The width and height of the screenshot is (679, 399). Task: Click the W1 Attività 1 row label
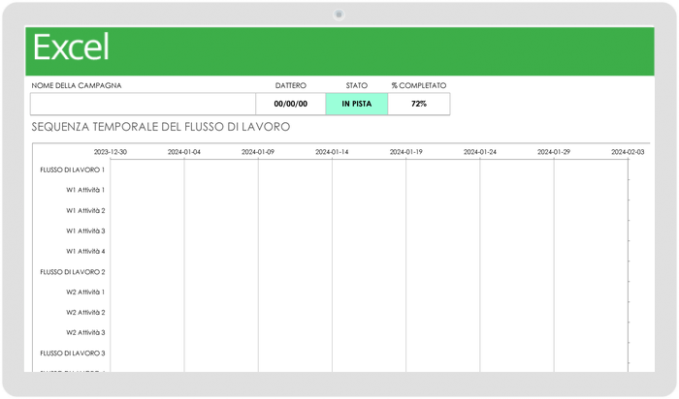click(x=85, y=190)
